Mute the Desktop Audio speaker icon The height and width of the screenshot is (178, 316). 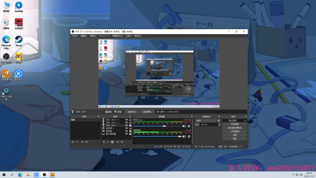[184, 136]
